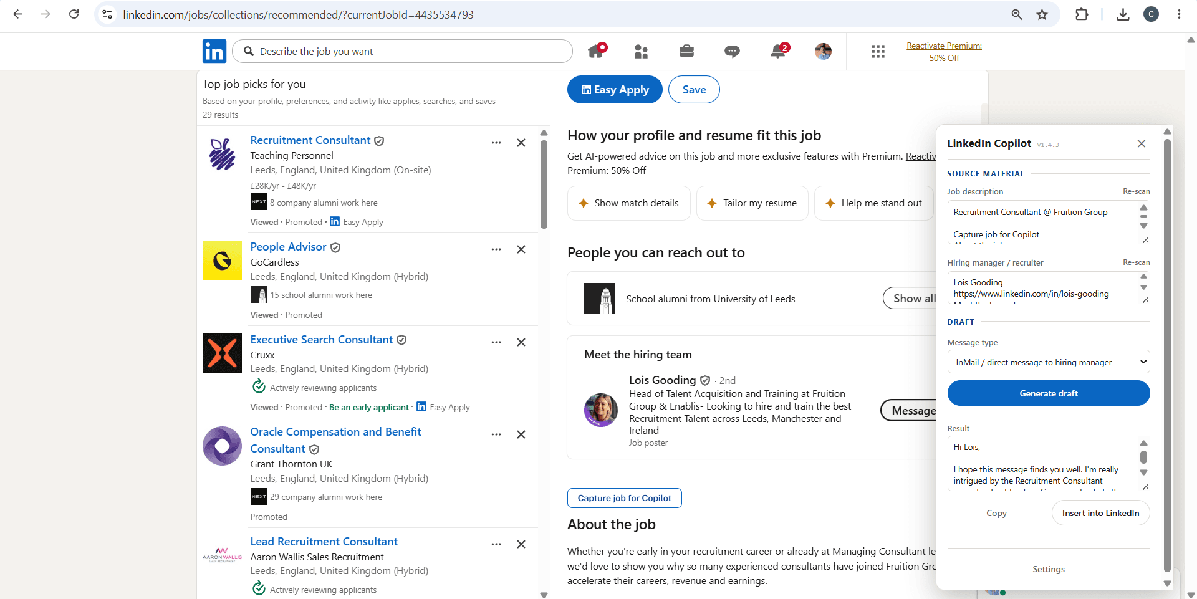Open People Advisor job title
The width and height of the screenshot is (1197, 599).
click(x=288, y=247)
